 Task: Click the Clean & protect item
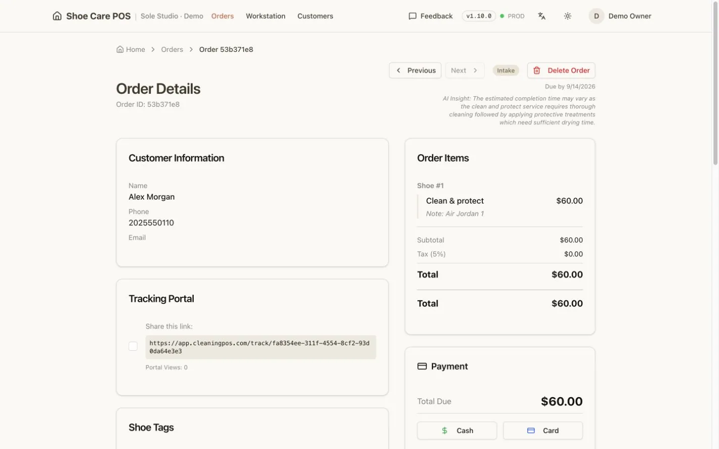coord(455,201)
